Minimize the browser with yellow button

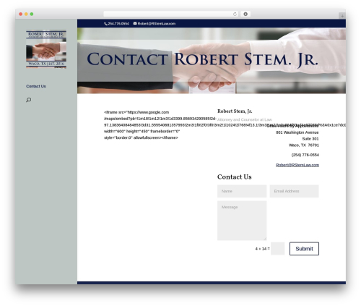click(26, 14)
